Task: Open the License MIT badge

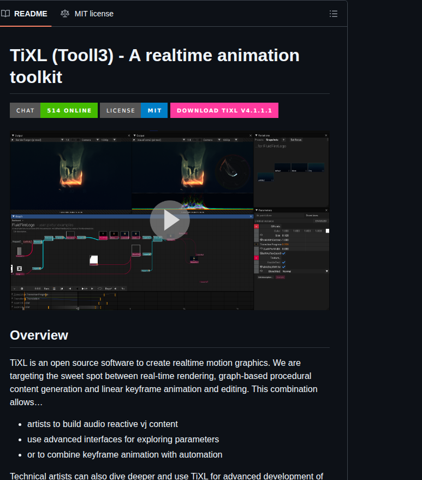Action: click(134, 110)
